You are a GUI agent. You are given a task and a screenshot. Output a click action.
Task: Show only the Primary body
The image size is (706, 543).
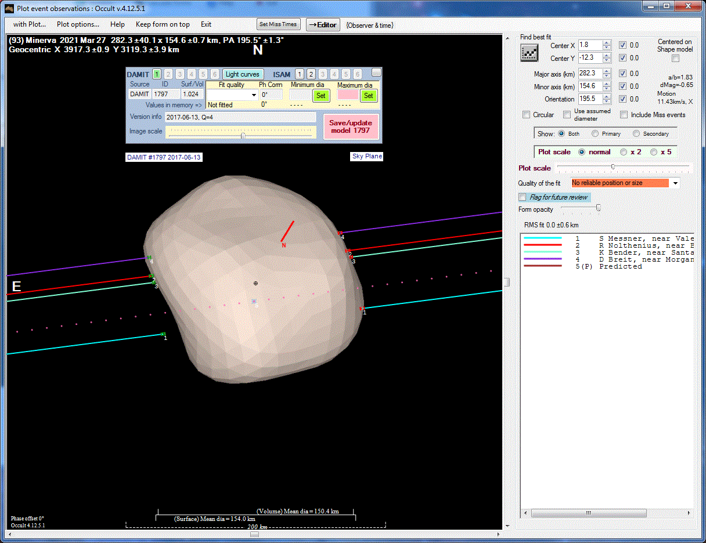coord(595,134)
